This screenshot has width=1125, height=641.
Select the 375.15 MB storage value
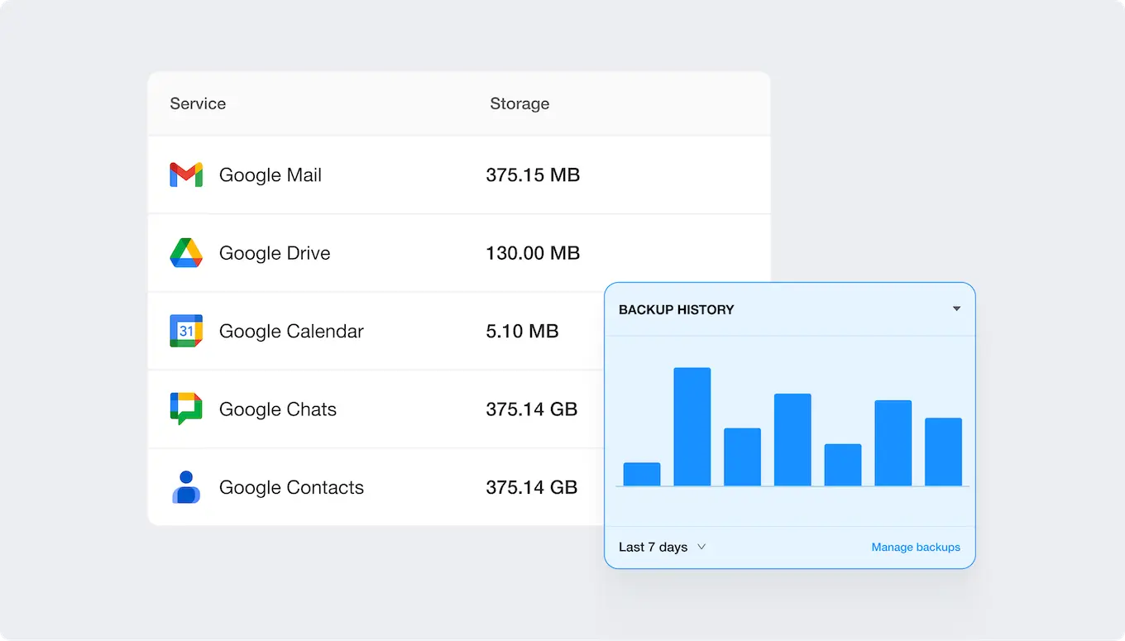click(533, 175)
